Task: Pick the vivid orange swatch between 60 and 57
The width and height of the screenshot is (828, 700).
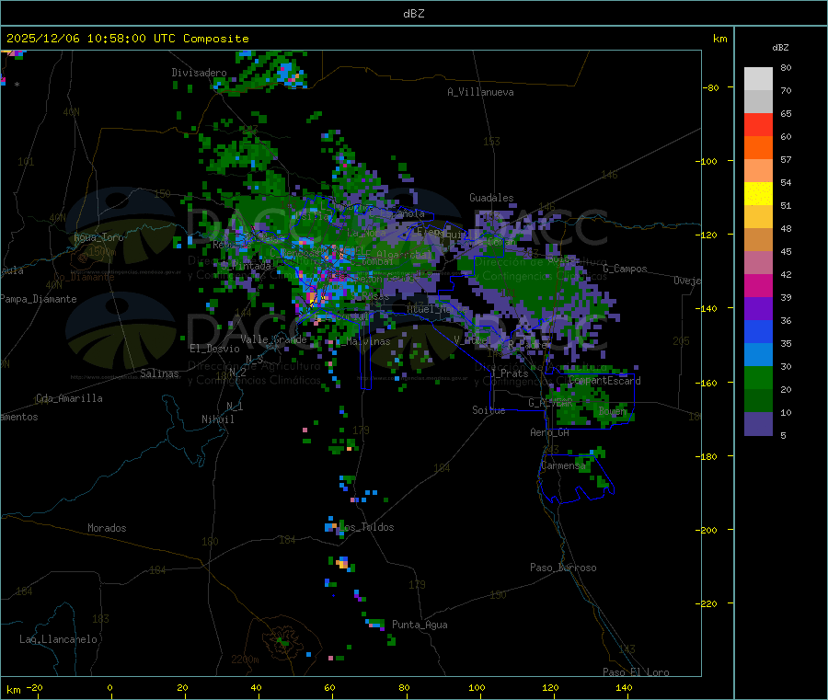Action: pyautogui.click(x=758, y=148)
